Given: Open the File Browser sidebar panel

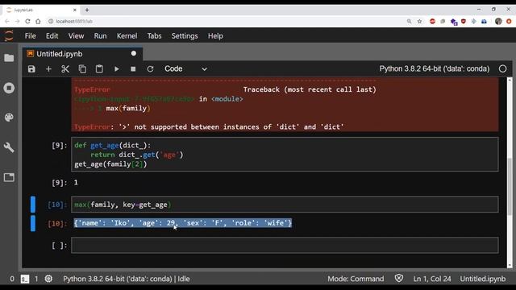Looking at the screenshot, I should tap(9, 58).
